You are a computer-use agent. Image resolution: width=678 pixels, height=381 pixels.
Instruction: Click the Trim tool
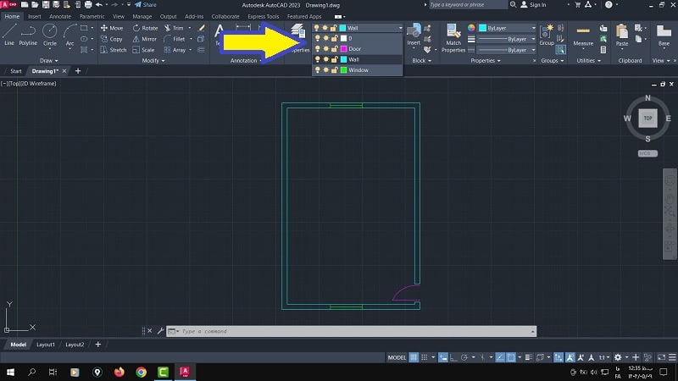pyautogui.click(x=174, y=28)
